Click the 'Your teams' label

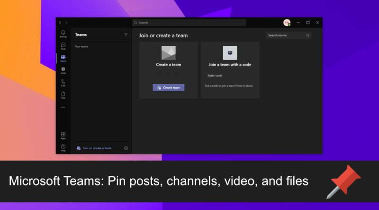(81, 46)
